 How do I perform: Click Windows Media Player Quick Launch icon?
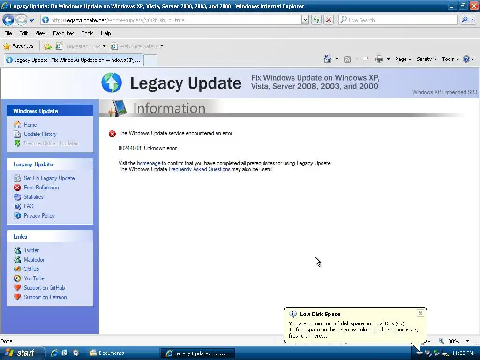[x=75, y=353]
